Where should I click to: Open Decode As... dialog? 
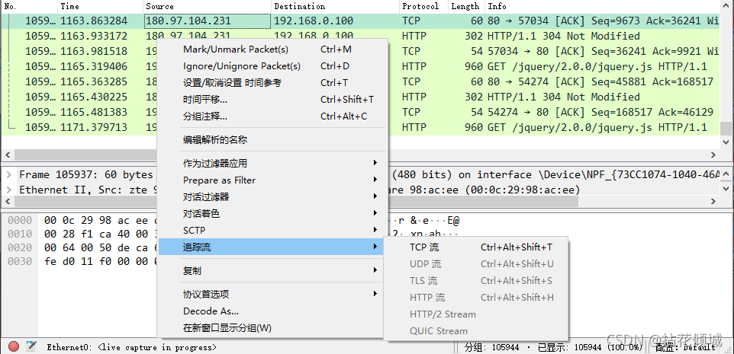click(272, 311)
